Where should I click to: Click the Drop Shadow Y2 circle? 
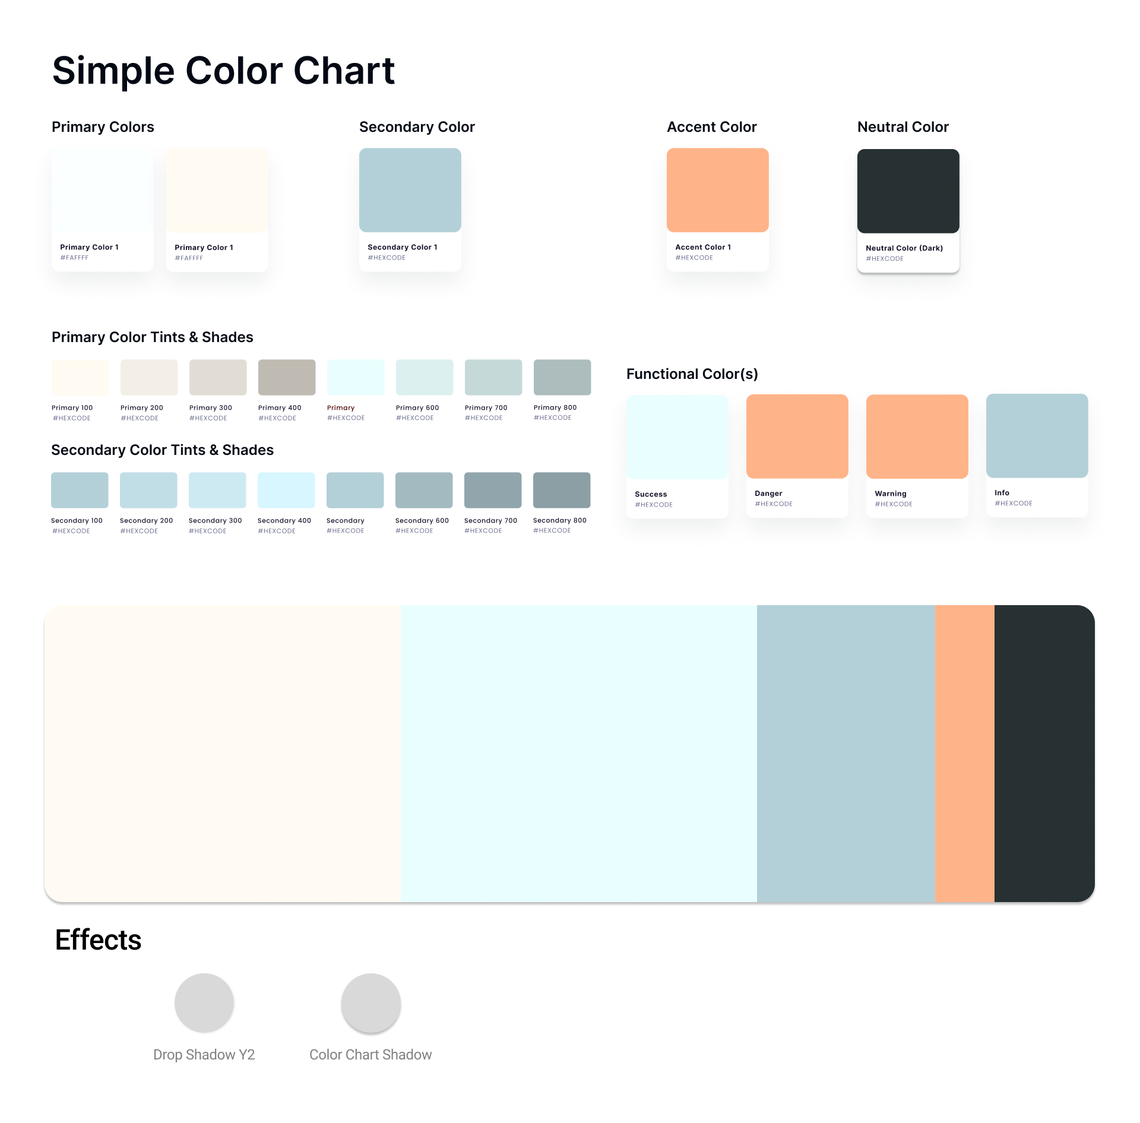(204, 1003)
